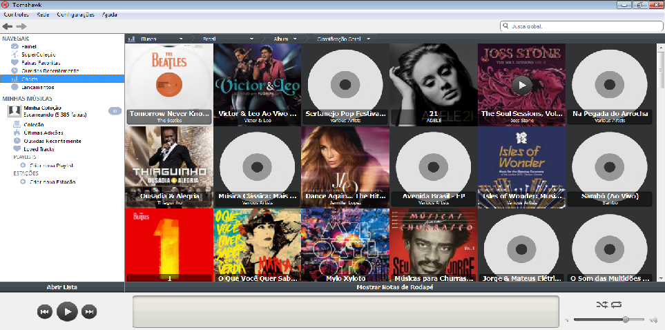The height and width of the screenshot is (330, 665).
Task: Open Sertanejo Pop Festival album
Action: click(x=345, y=84)
